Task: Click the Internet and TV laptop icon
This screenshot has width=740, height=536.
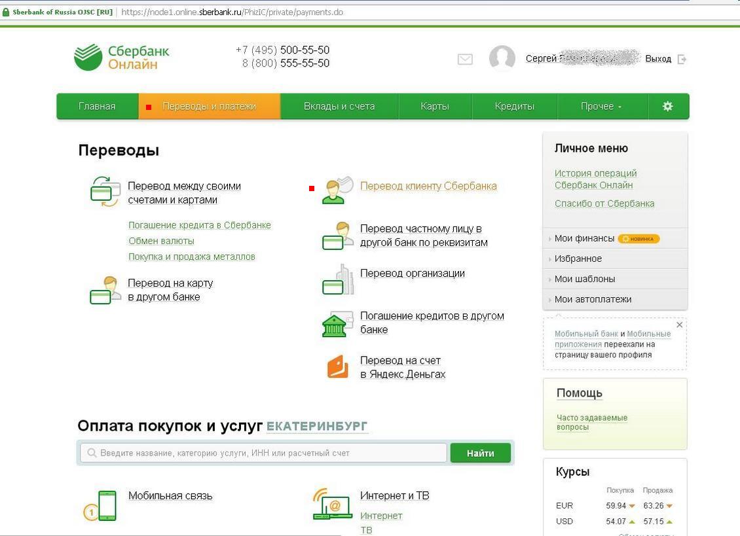Action: [x=333, y=503]
